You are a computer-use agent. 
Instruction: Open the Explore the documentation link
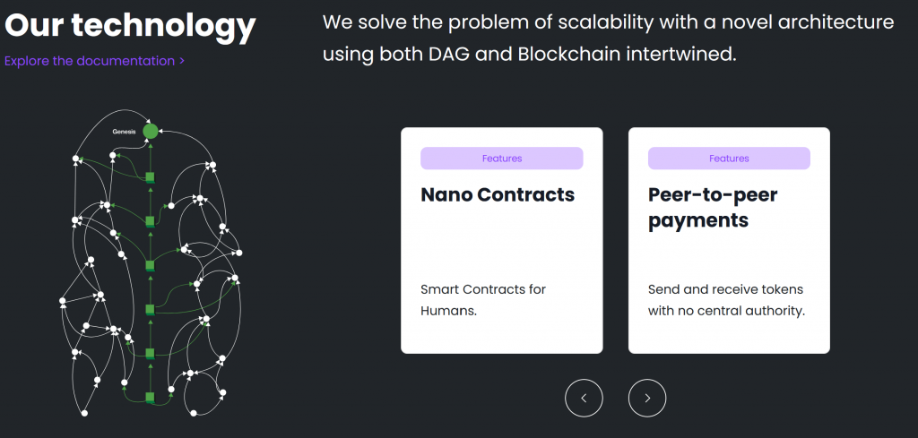click(x=94, y=61)
